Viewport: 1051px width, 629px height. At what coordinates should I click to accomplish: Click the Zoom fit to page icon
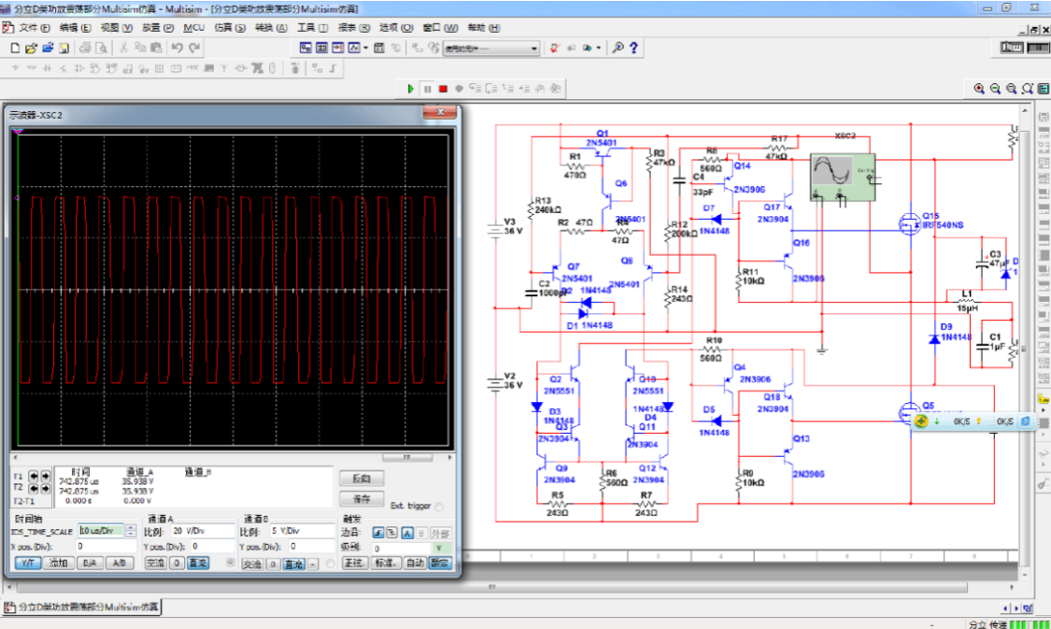(x=1028, y=89)
